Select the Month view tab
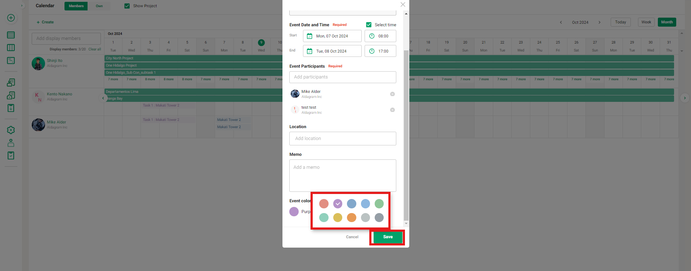The image size is (691, 271). pos(667,22)
